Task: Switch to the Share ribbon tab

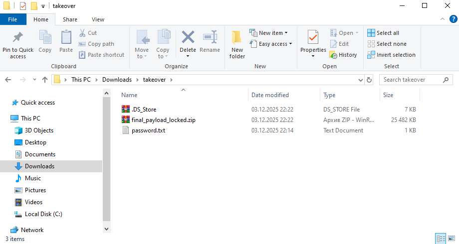Action: pyautogui.click(x=70, y=19)
